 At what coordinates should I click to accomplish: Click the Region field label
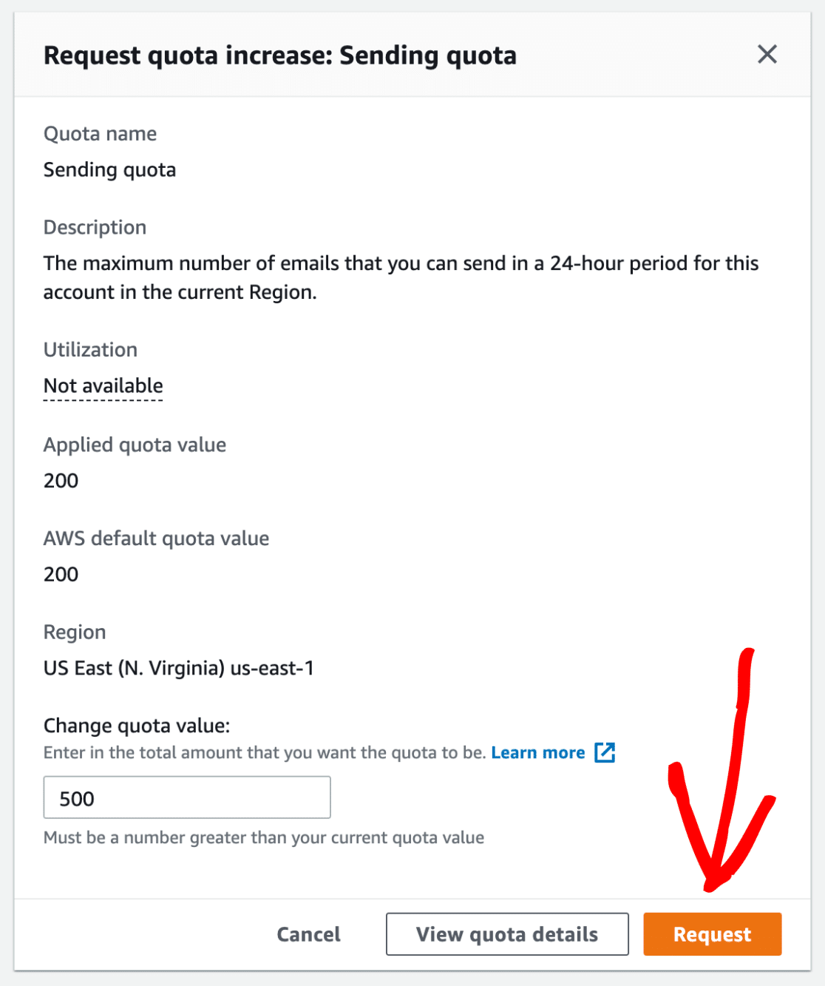(75, 632)
